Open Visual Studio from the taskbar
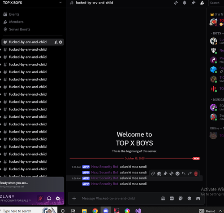This screenshot has width=224, height=213. (x=138, y=211)
